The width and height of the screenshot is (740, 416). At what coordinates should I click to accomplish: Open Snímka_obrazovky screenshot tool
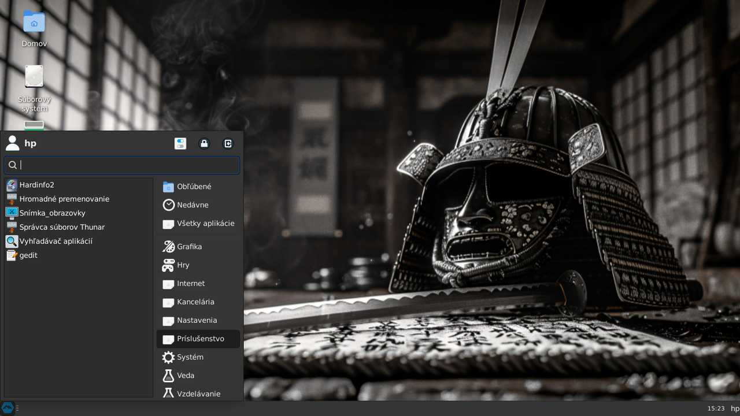[x=79, y=213]
